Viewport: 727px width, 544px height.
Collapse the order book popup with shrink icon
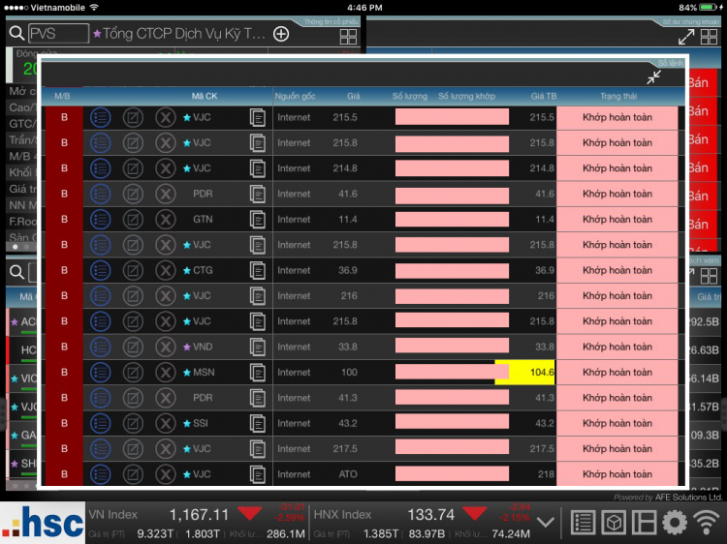[653, 77]
